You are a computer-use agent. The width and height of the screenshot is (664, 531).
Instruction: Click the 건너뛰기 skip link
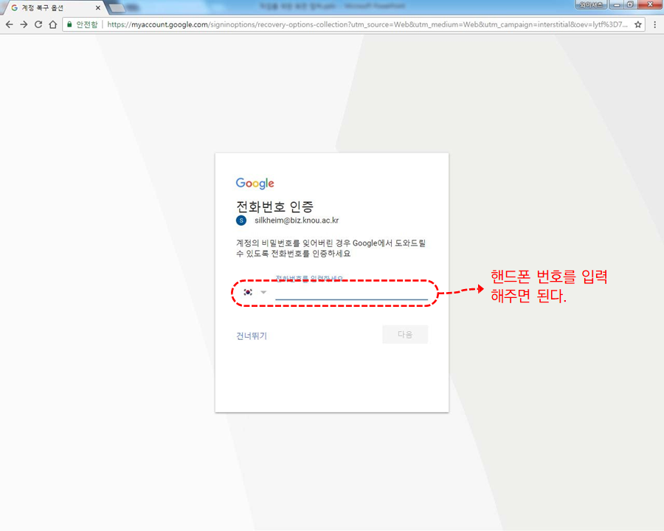click(x=252, y=336)
